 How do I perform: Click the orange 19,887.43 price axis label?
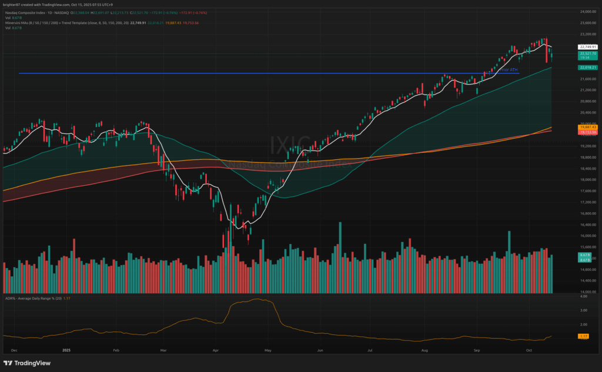click(x=588, y=127)
